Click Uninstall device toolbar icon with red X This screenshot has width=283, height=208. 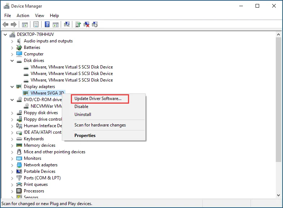[x=86, y=24]
